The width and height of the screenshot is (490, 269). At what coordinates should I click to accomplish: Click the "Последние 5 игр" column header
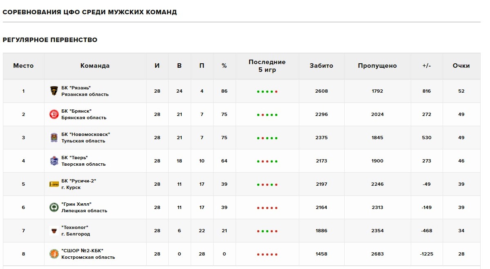(x=267, y=66)
